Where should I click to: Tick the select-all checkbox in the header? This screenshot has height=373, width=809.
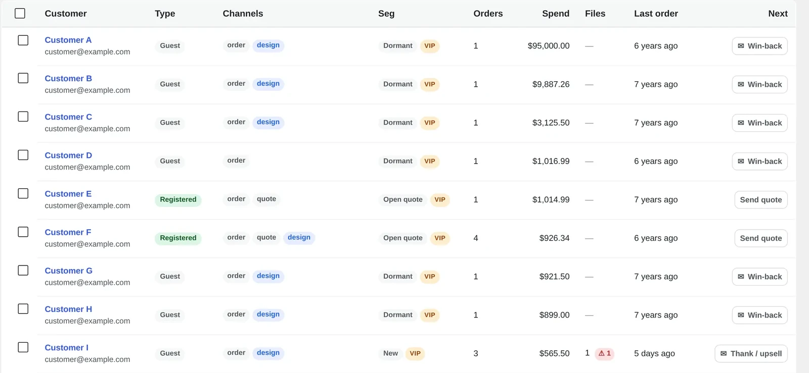[20, 14]
